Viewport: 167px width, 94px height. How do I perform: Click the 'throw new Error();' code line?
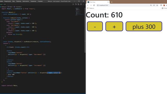15,34
